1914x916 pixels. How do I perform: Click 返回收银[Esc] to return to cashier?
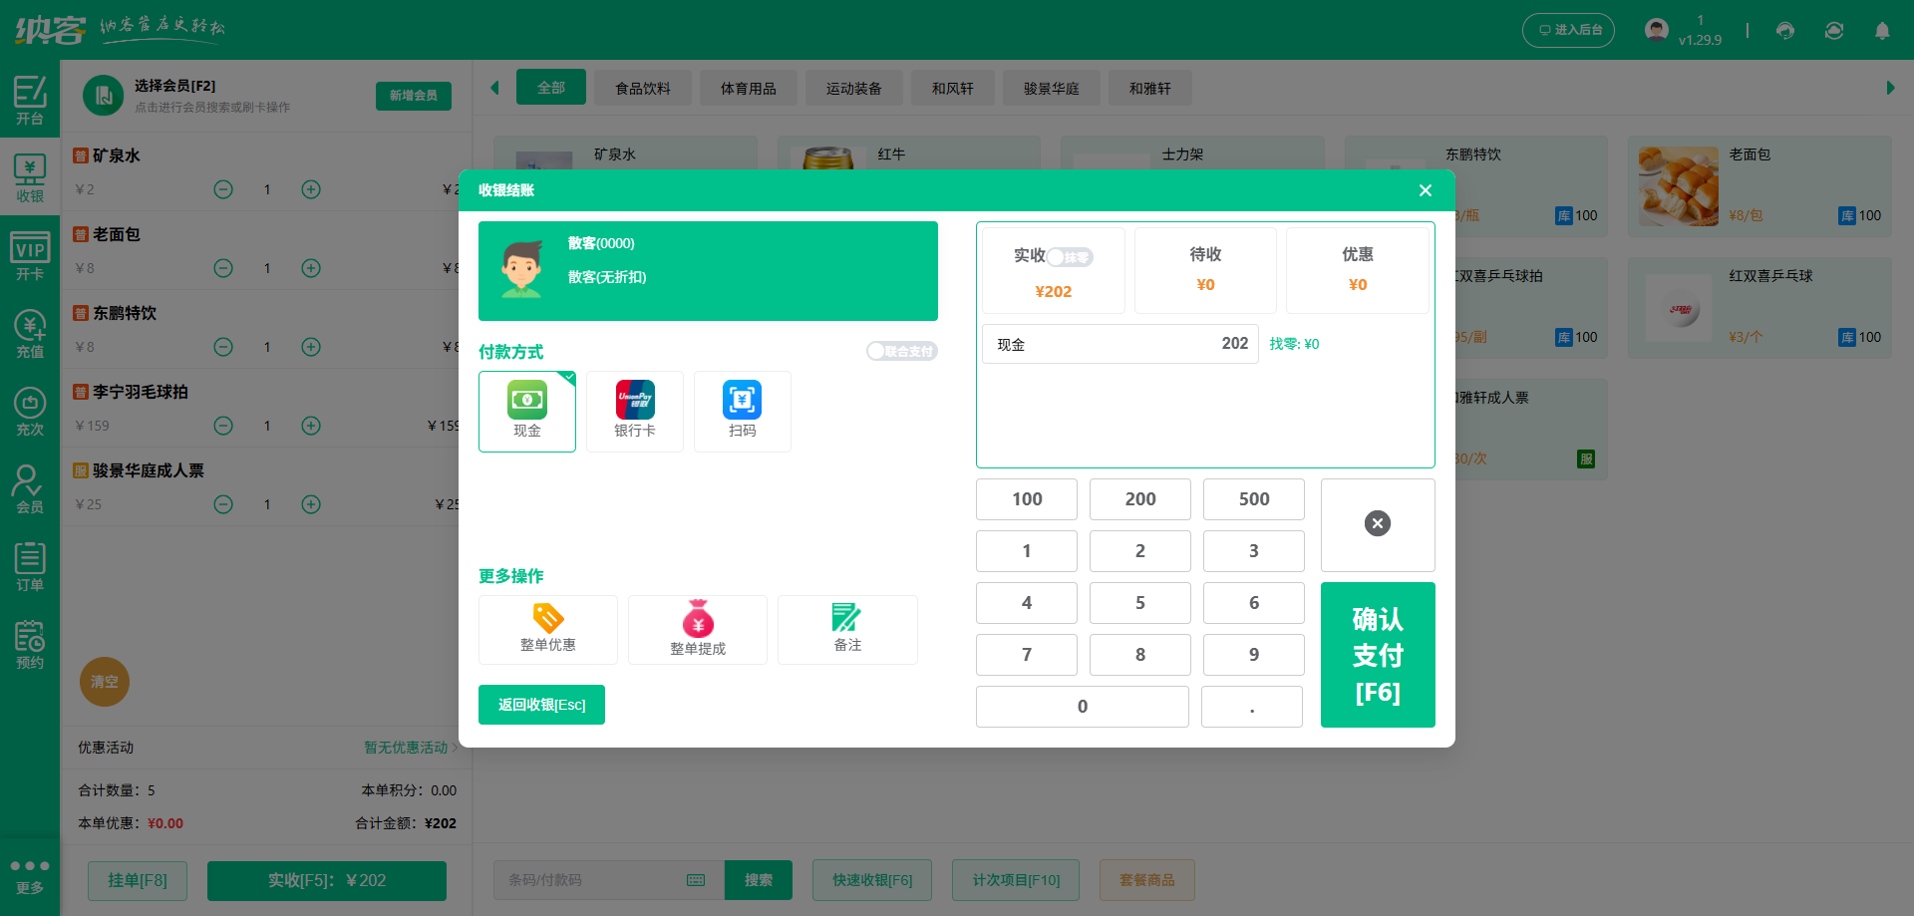coord(541,704)
